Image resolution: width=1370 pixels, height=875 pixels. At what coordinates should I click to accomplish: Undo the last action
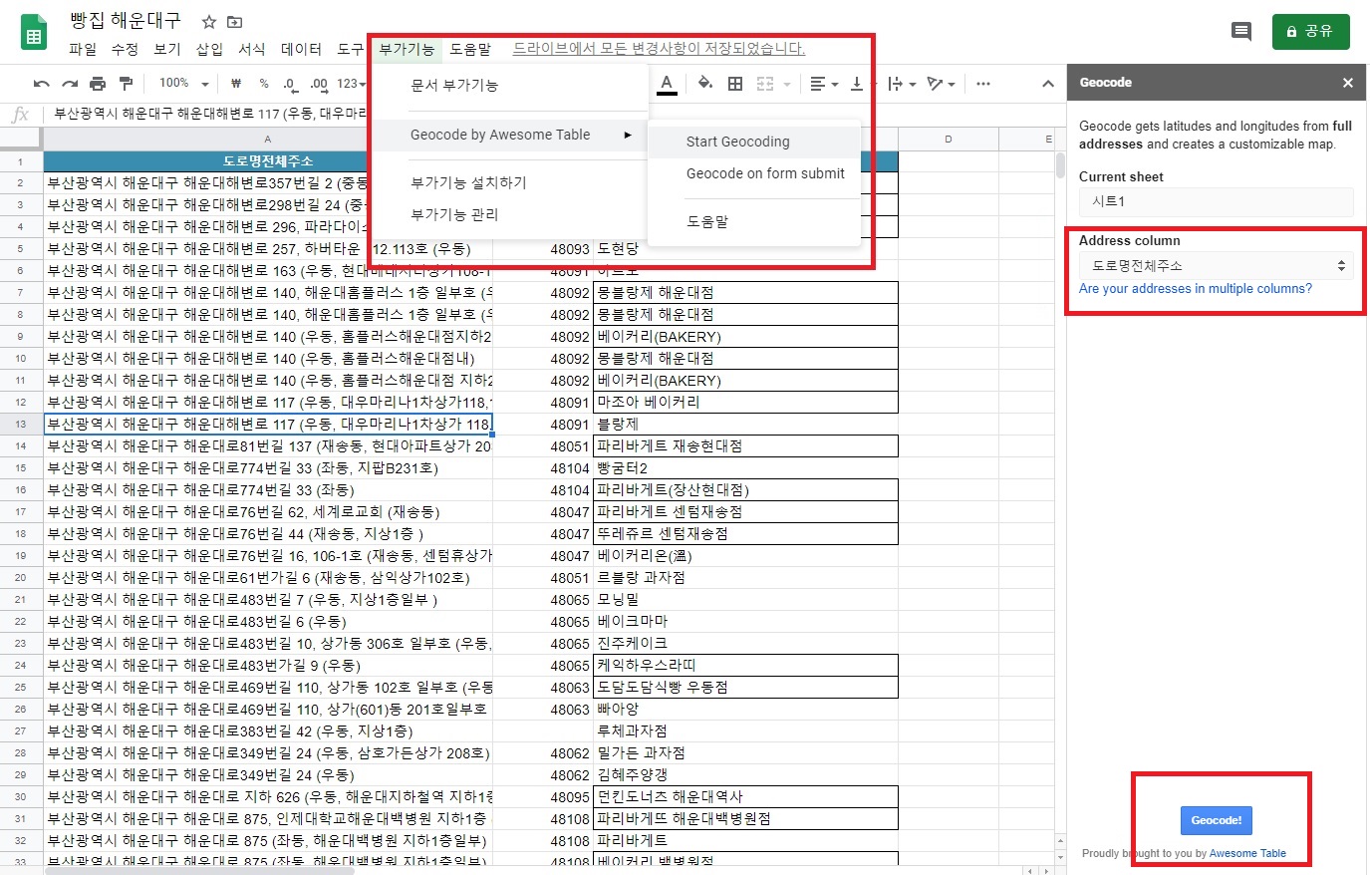[41, 84]
